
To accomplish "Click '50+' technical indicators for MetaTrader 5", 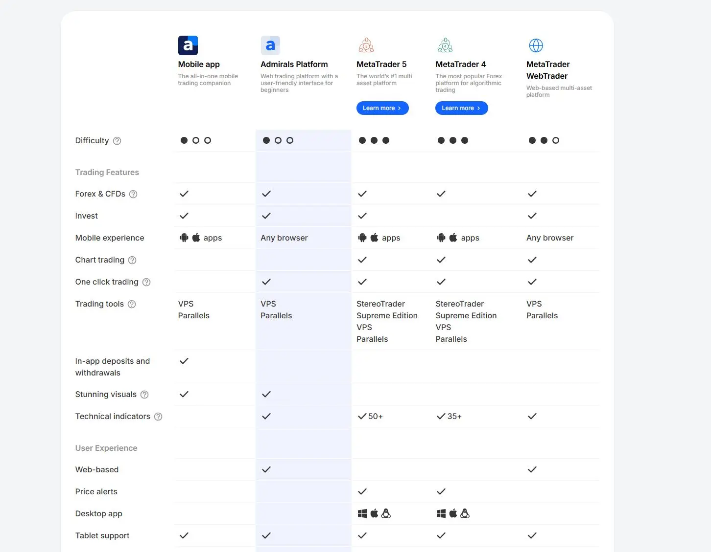I will (376, 416).
